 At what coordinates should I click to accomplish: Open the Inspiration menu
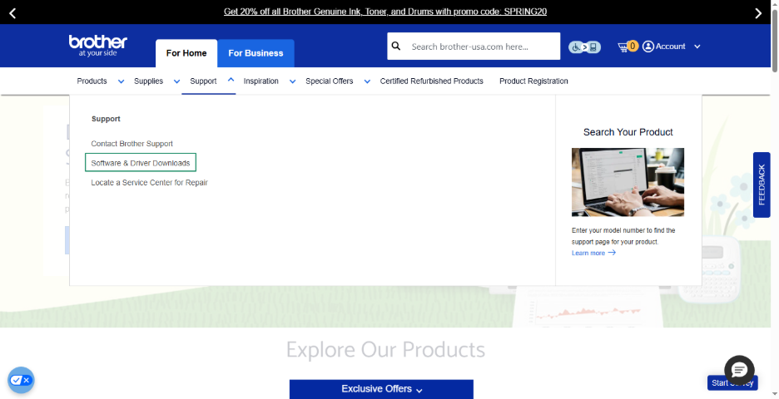click(260, 81)
